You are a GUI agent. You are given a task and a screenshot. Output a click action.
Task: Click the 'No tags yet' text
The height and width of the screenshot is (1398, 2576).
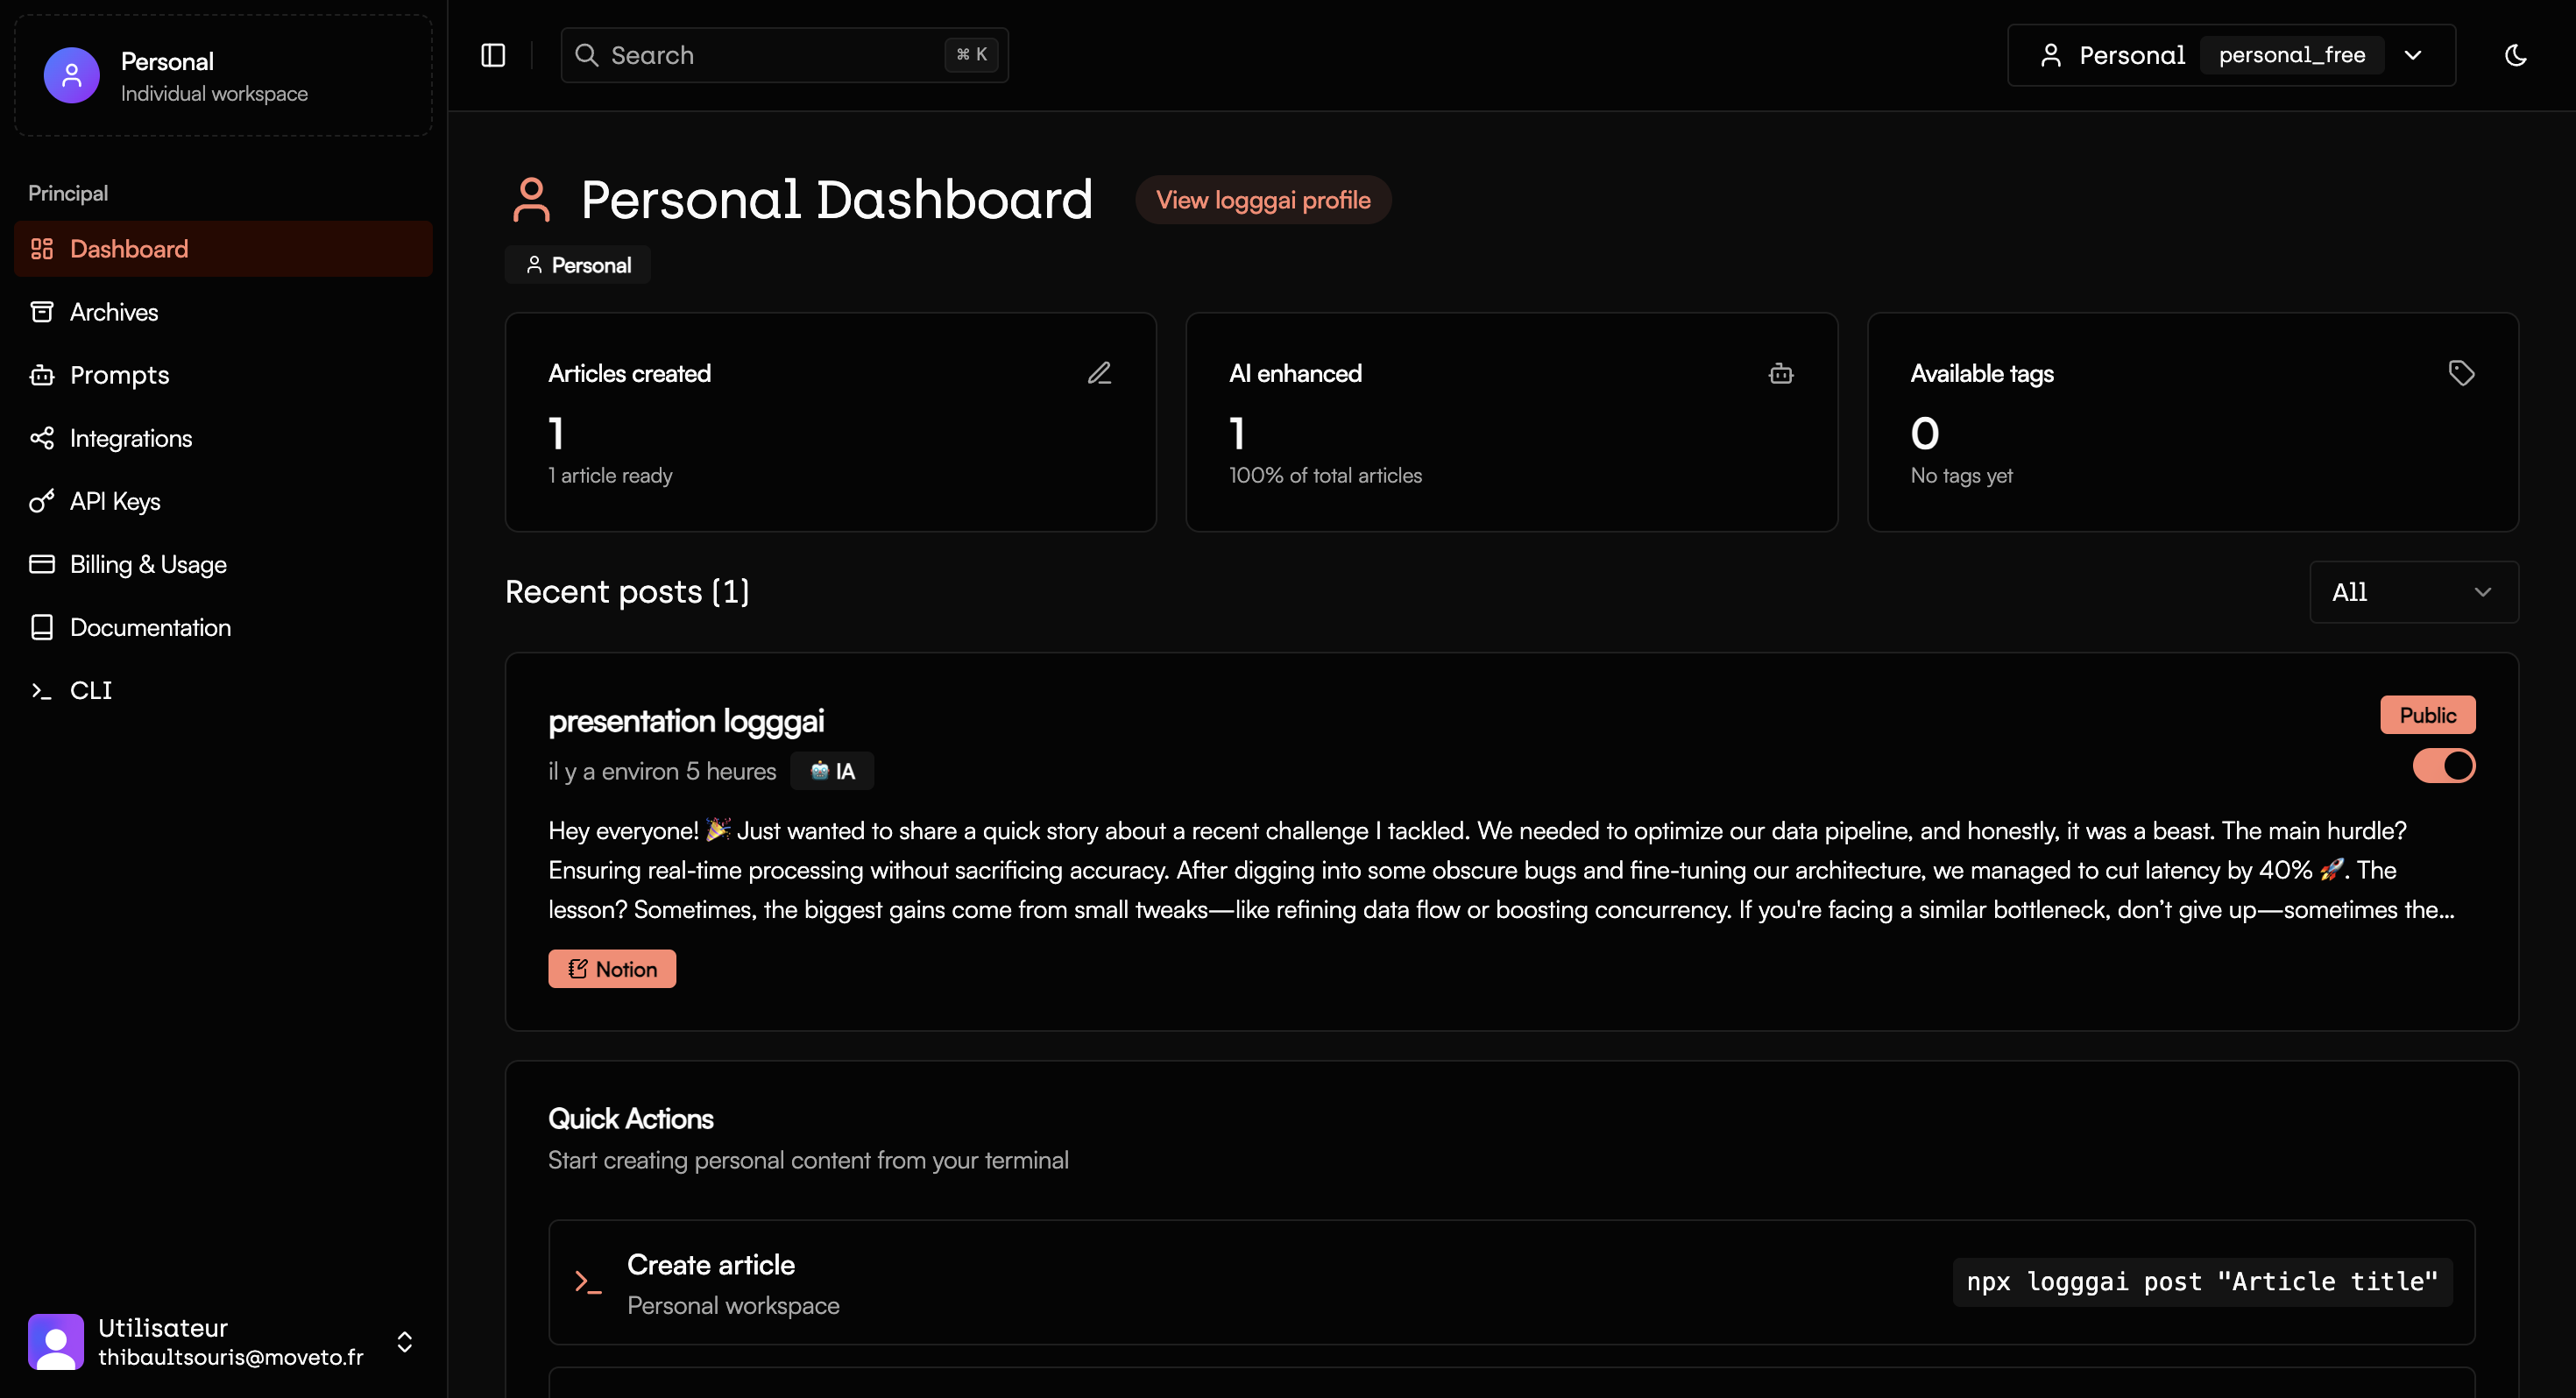coord(1961,476)
